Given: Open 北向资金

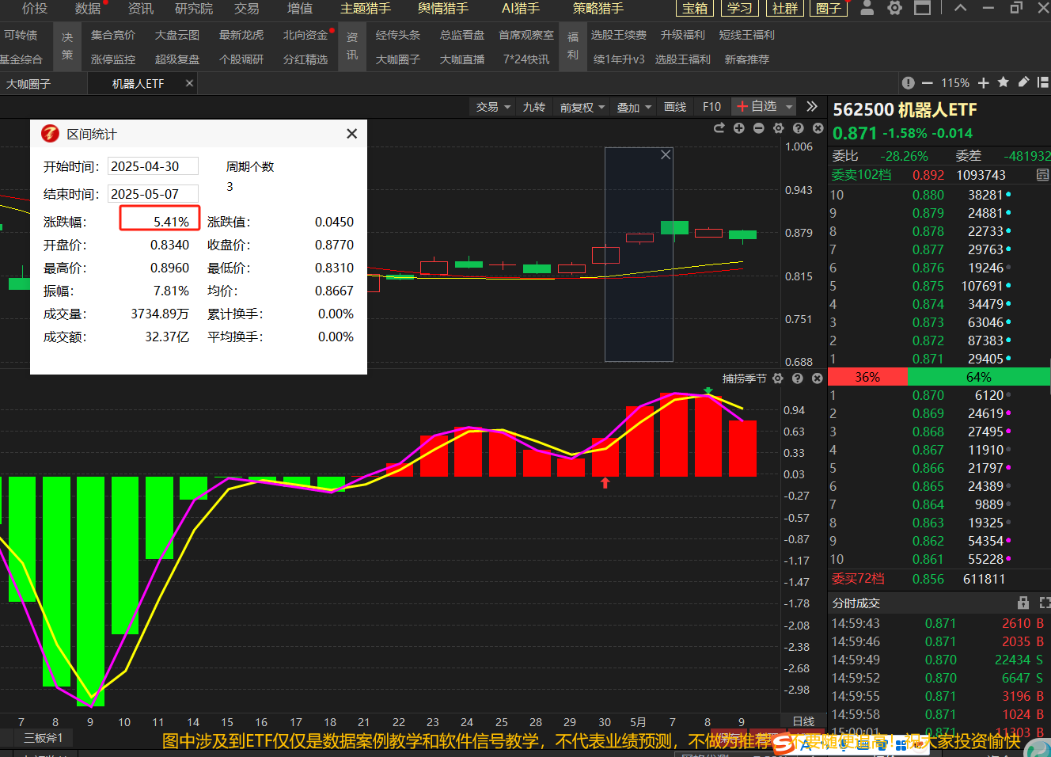Looking at the screenshot, I should (305, 35).
